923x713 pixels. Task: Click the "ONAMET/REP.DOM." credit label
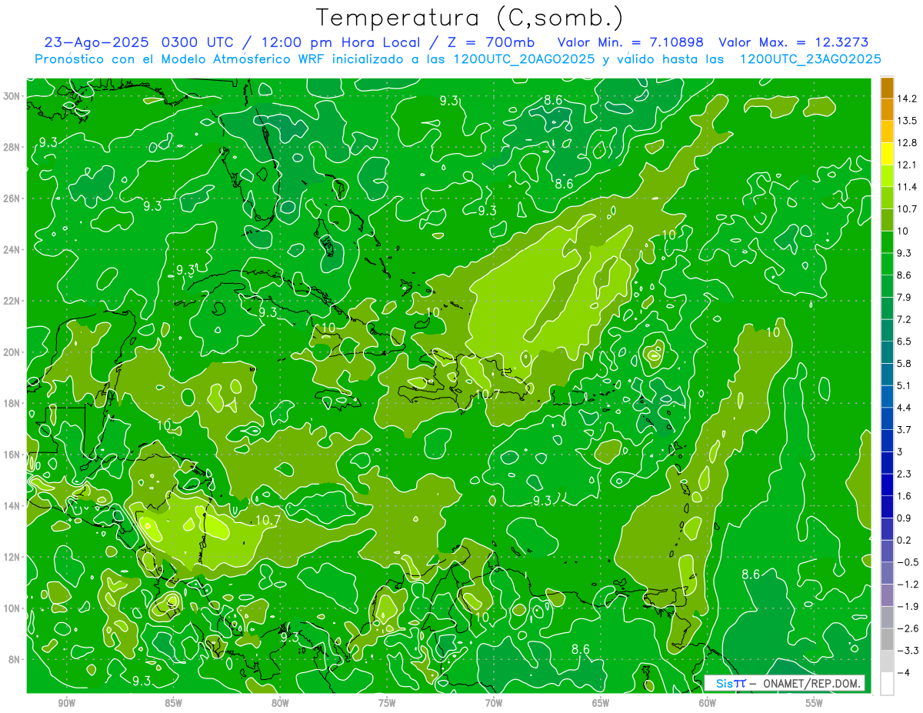point(811,684)
